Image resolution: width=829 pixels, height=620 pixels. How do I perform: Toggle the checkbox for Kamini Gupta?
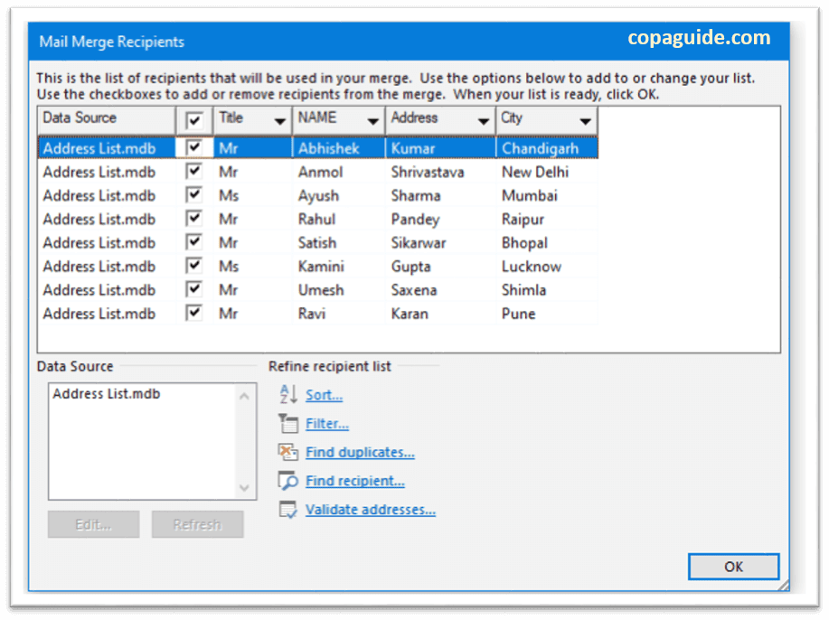[193, 266]
